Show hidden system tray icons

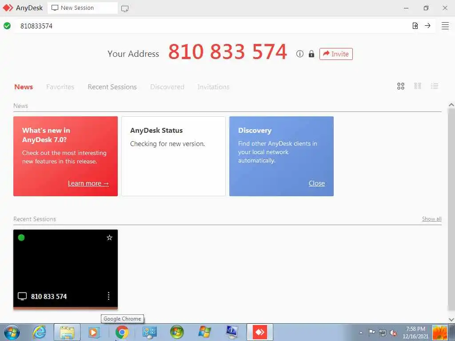(361, 333)
